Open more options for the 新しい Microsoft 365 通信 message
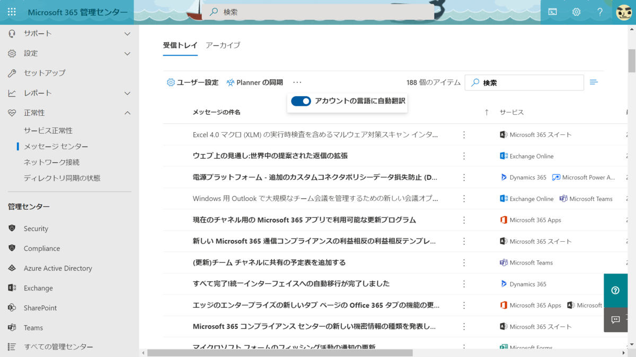 point(464,241)
